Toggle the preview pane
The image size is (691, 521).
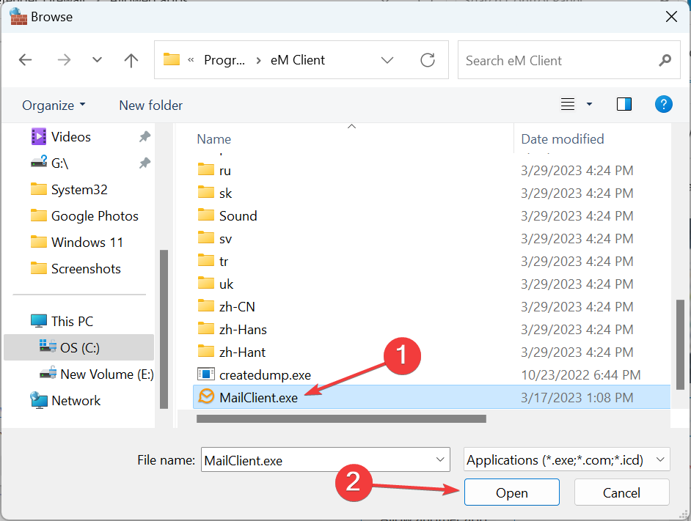click(x=624, y=104)
